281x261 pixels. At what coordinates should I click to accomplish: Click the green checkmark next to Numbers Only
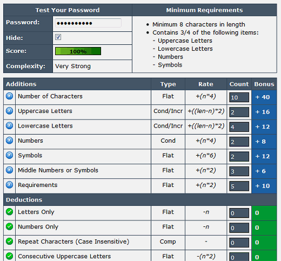[9, 226]
